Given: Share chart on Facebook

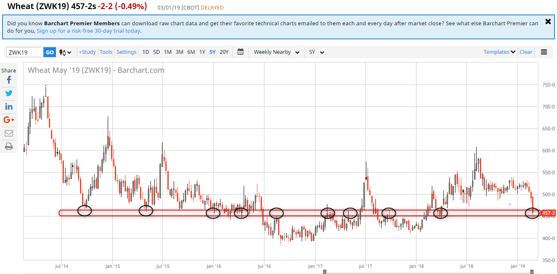Looking at the screenshot, I should (x=9, y=80).
